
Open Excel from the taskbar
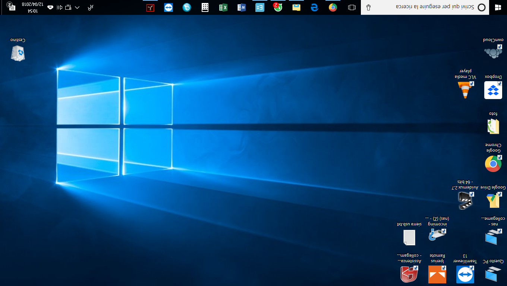tap(223, 7)
